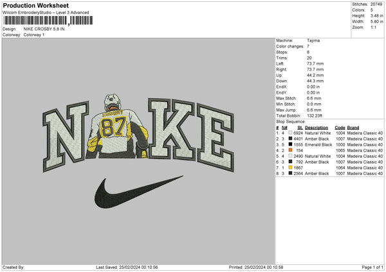Select the Amber Black swatch in row 4401

point(291,139)
